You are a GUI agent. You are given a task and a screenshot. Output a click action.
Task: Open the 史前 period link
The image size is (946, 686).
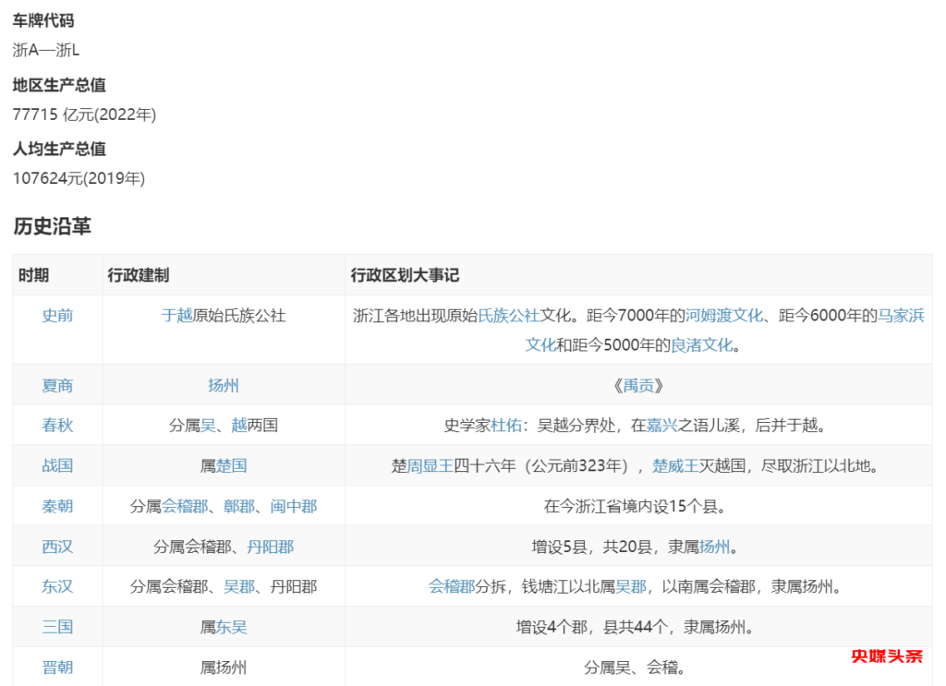56,316
